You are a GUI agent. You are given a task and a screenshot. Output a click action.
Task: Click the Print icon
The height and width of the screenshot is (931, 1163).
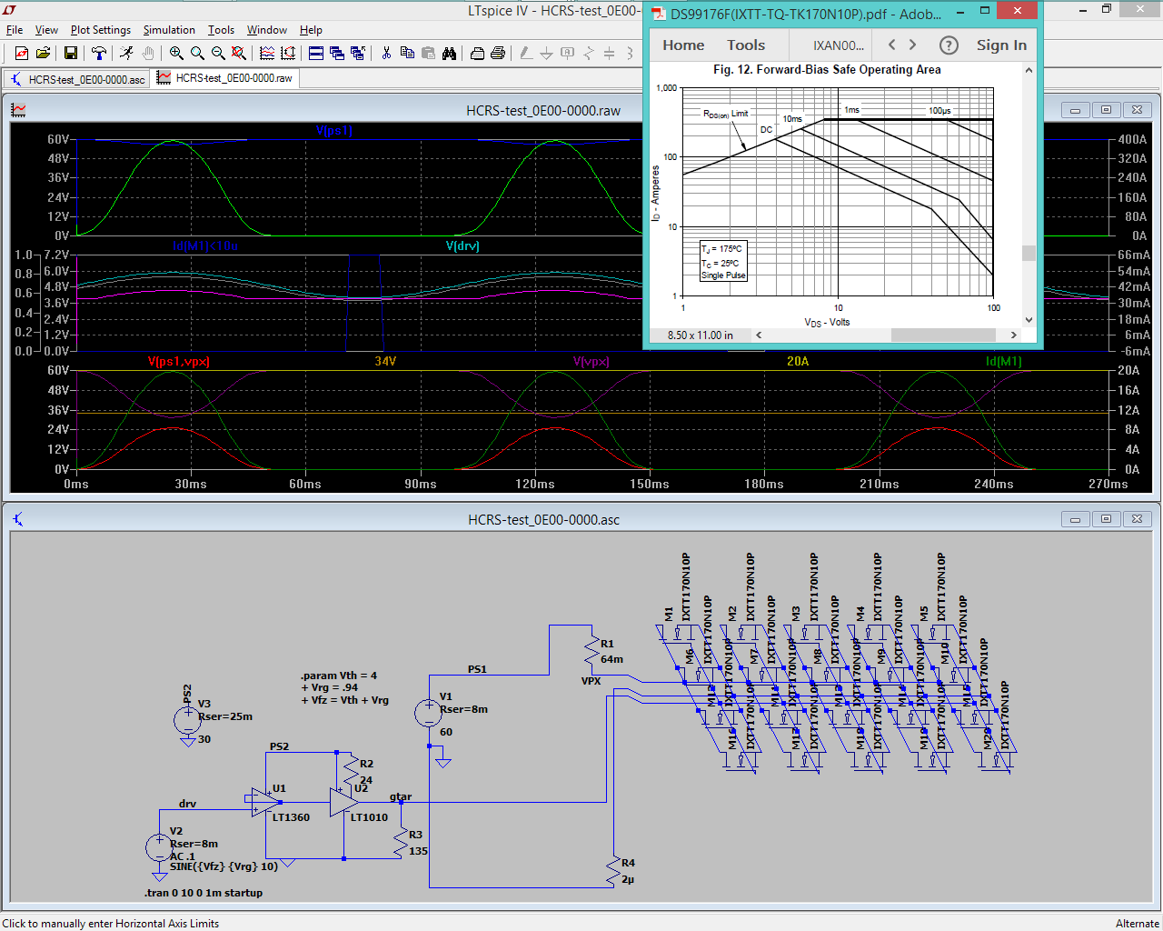tap(498, 54)
